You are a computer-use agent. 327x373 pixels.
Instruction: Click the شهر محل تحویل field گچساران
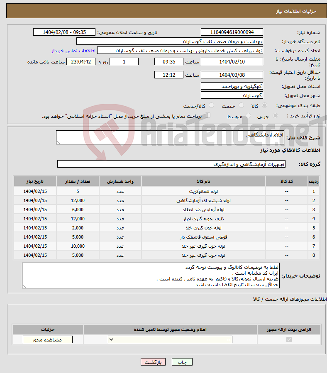click(x=232, y=95)
